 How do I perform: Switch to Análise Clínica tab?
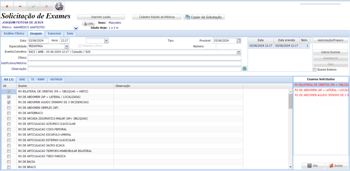click(14, 33)
